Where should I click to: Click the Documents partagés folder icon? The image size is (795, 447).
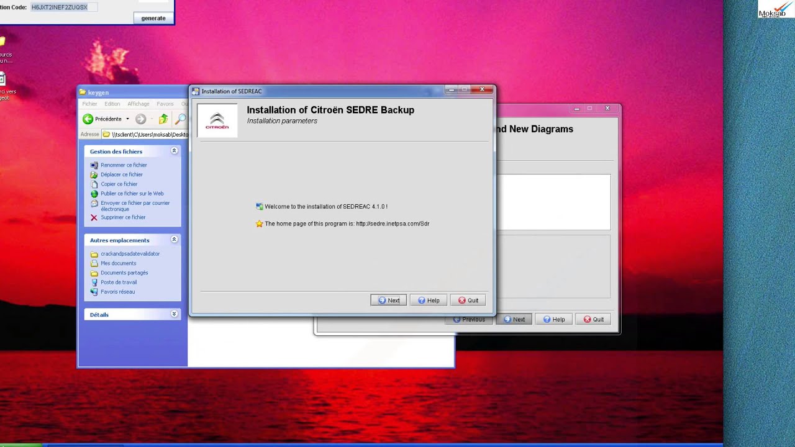click(x=94, y=273)
